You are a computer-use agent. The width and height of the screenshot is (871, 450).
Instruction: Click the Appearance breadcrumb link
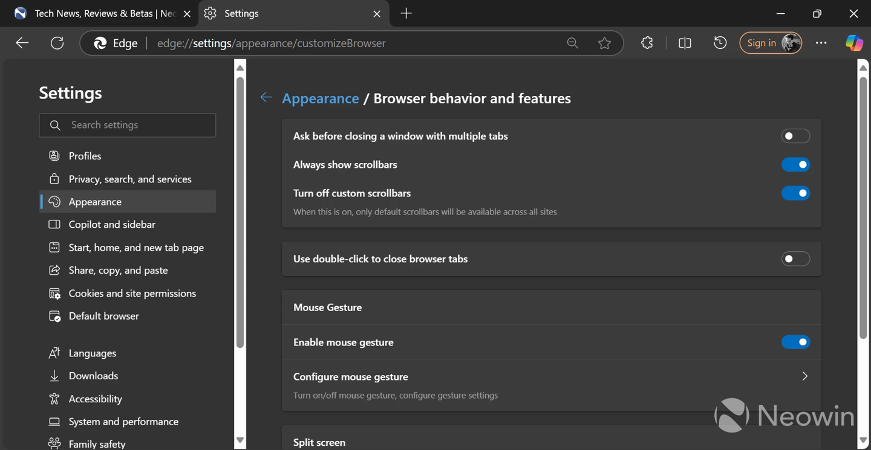[x=320, y=98]
